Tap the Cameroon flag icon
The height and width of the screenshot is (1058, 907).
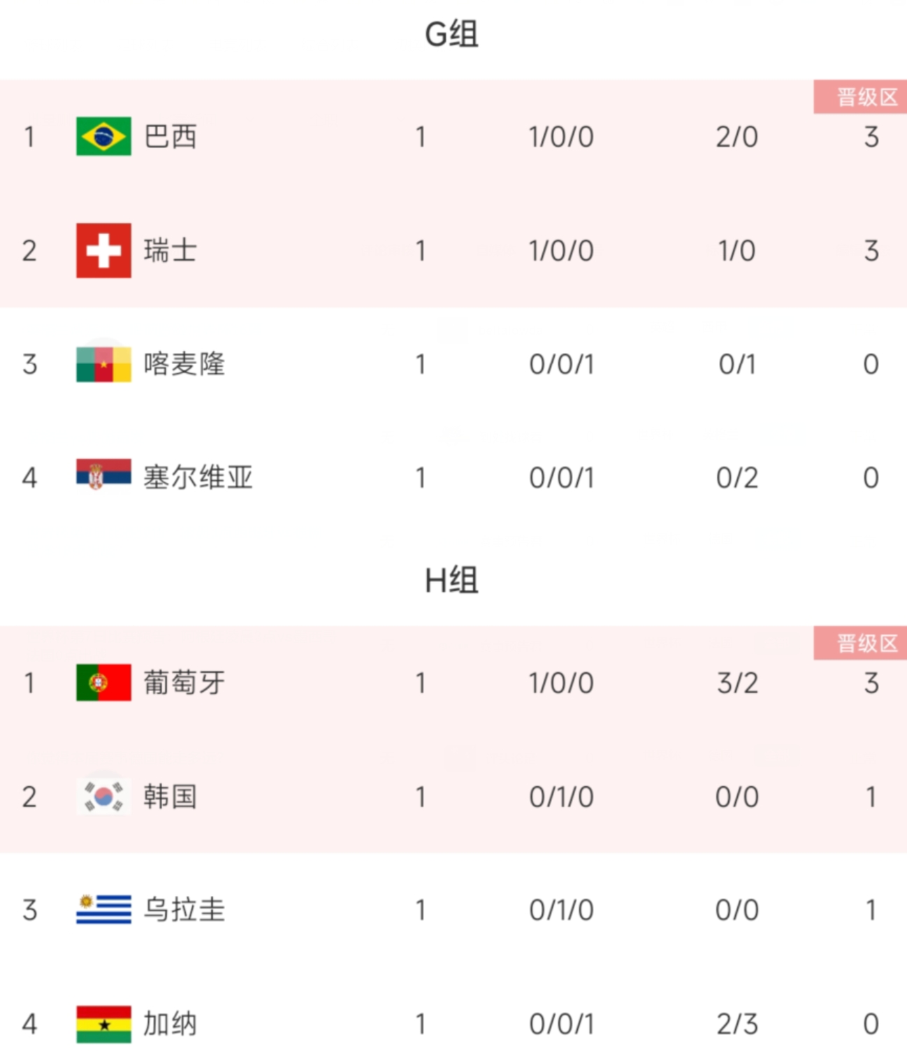[x=103, y=363]
